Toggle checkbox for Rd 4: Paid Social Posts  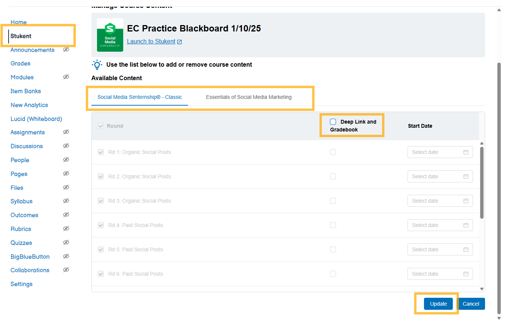(x=101, y=225)
